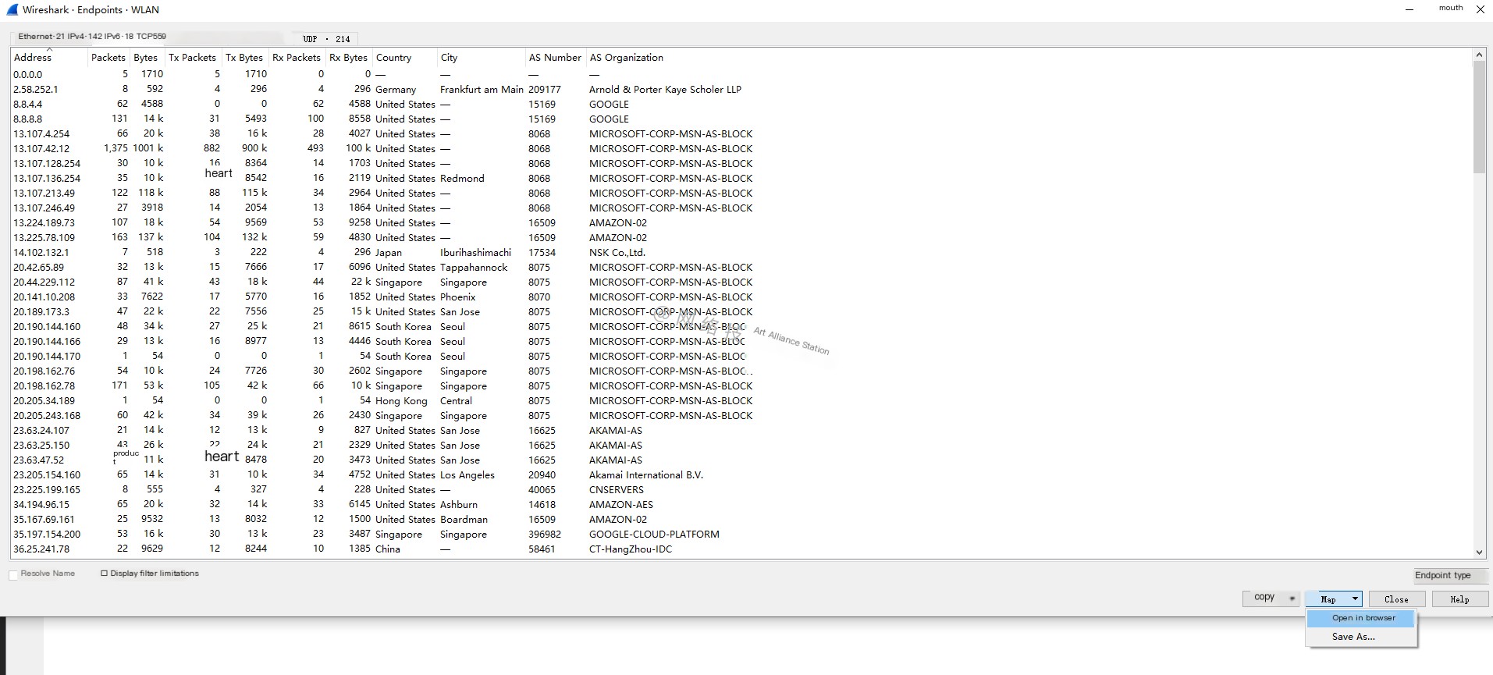Click the NSK Co.,Ltd. organization cell
Screen dimensions: 1493x675
tap(617, 252)
